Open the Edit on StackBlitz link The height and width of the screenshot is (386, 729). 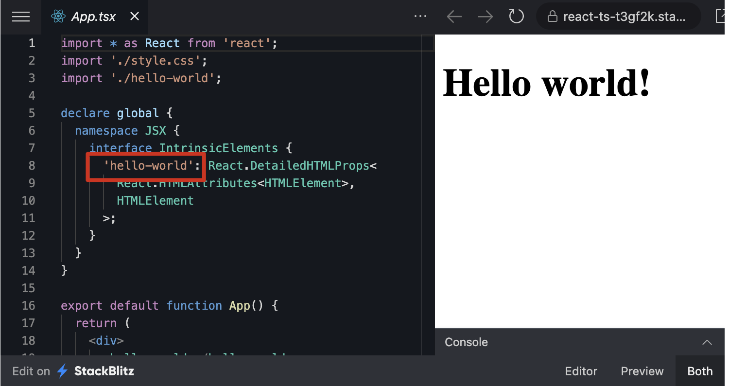point(73,371)
